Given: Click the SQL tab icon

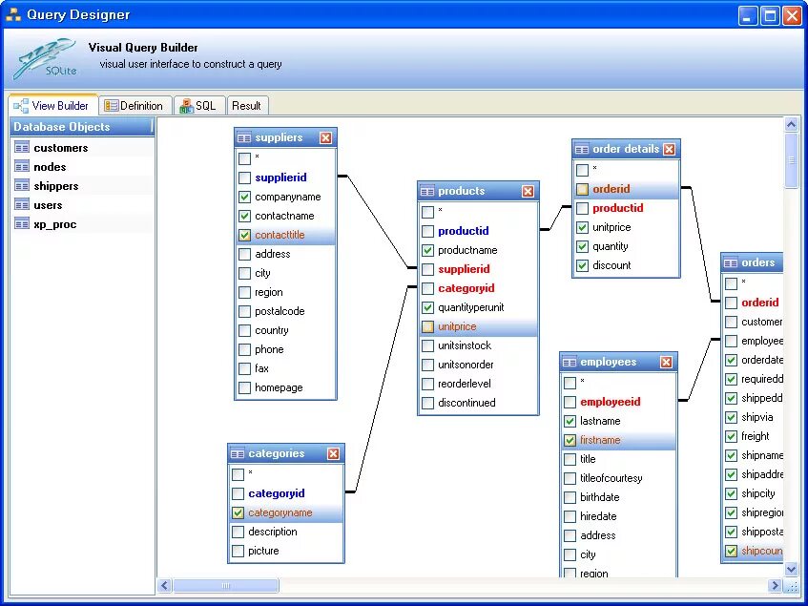Looking at the screenshot, I should point(186,106).
